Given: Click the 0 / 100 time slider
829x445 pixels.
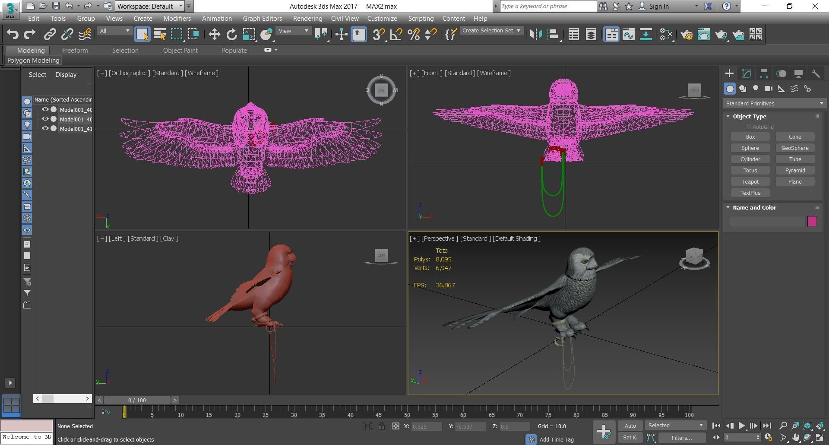Looking at the screenshot, I should 137,400.
